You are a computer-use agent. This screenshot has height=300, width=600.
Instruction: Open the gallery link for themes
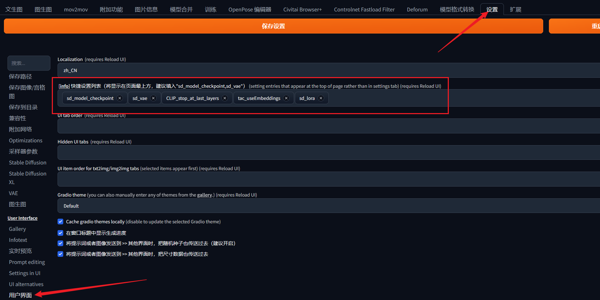point(204,195)
